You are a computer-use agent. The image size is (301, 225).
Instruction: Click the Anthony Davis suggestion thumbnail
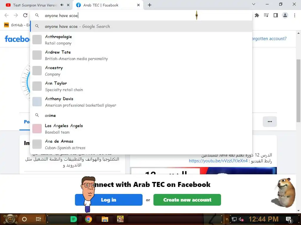click(x=37, y=102)
